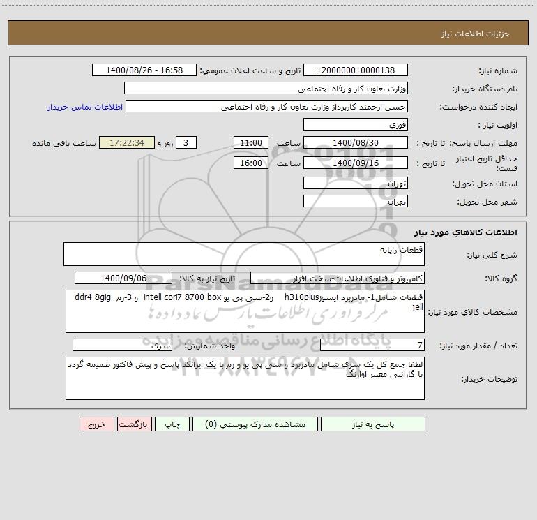This screenshot has width=537, height=520.
Task: Click general description box قطعات رایانه
Action: tap(244, 254)
